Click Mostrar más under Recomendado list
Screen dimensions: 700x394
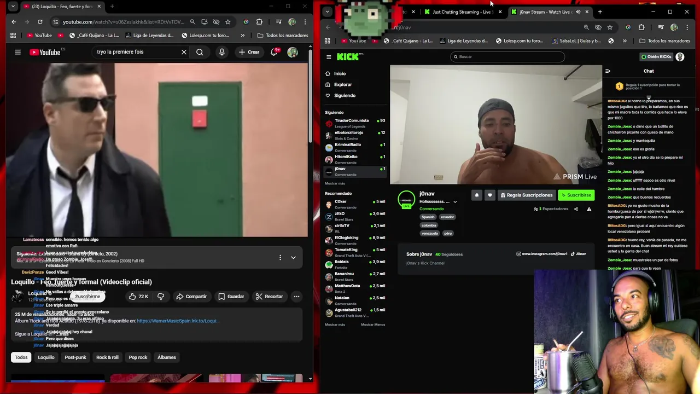(x=335, y=325)
